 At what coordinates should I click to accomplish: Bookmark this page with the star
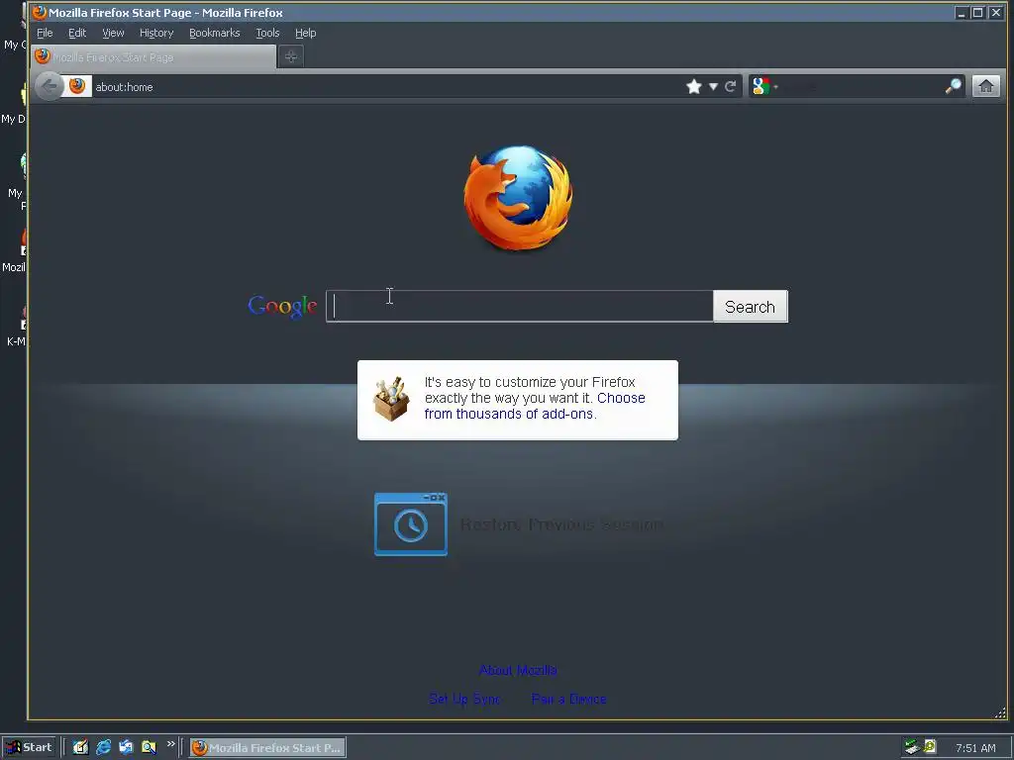click(x=694, y=87)
